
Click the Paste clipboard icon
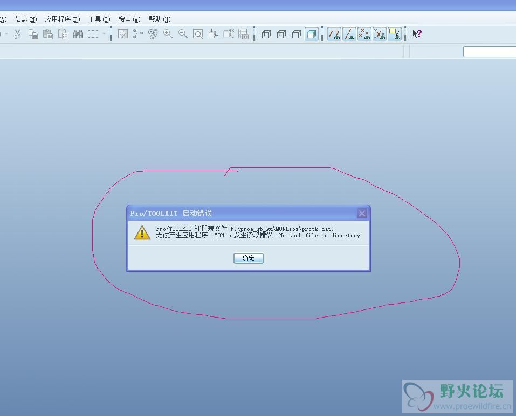(48, 34)
